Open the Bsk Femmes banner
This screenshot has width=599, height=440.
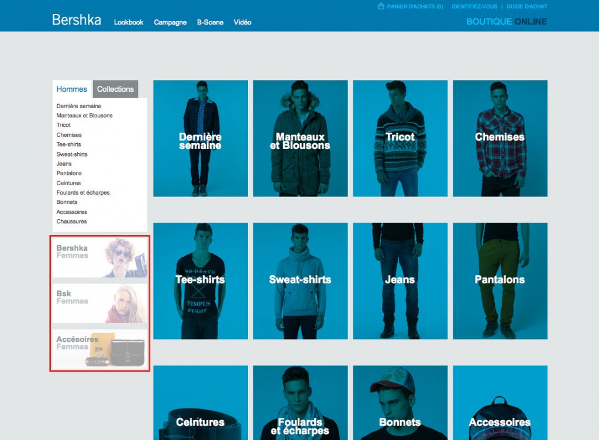[x=99, y=303]
